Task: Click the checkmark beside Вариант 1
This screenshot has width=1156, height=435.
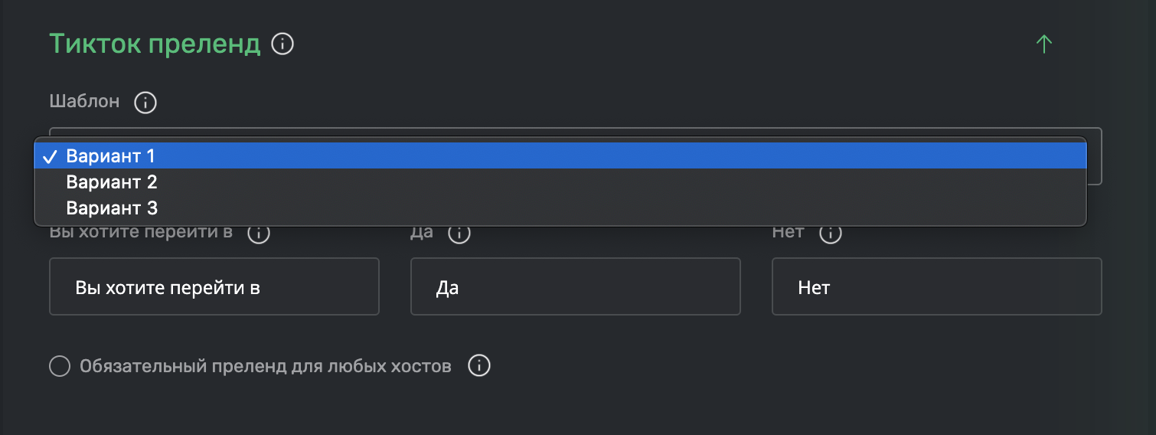Action: click(x=50, y=157)
